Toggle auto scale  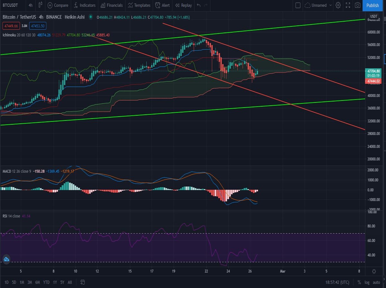377,282
